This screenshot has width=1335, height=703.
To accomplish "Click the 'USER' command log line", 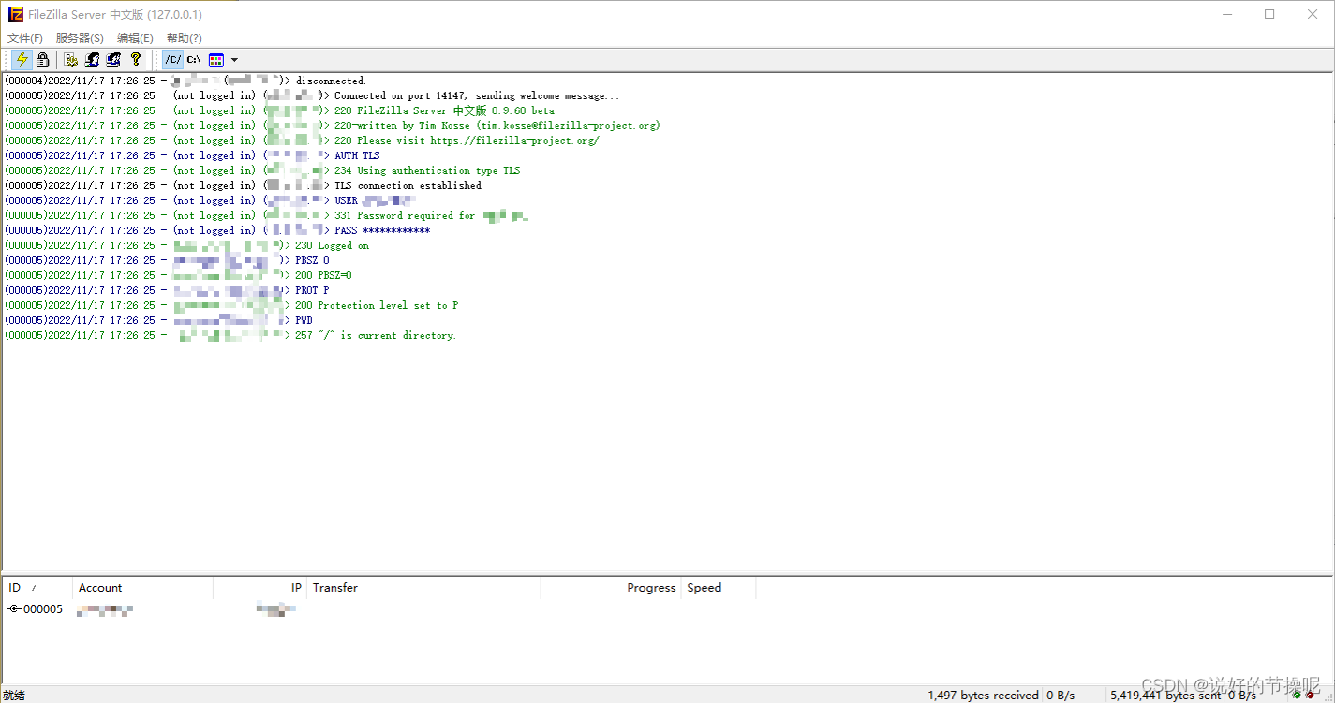I will [x=210, y=200].
